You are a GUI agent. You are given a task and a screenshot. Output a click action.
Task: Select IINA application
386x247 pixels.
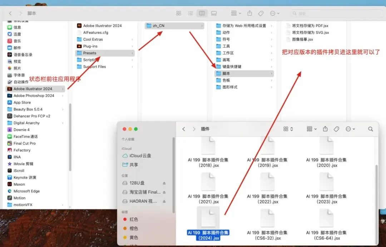pyautogui.click(x=35, y=157)
